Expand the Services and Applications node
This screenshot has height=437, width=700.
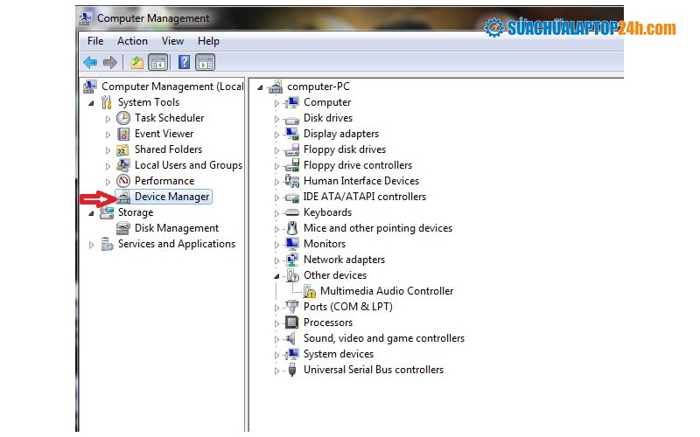(91, 245)
